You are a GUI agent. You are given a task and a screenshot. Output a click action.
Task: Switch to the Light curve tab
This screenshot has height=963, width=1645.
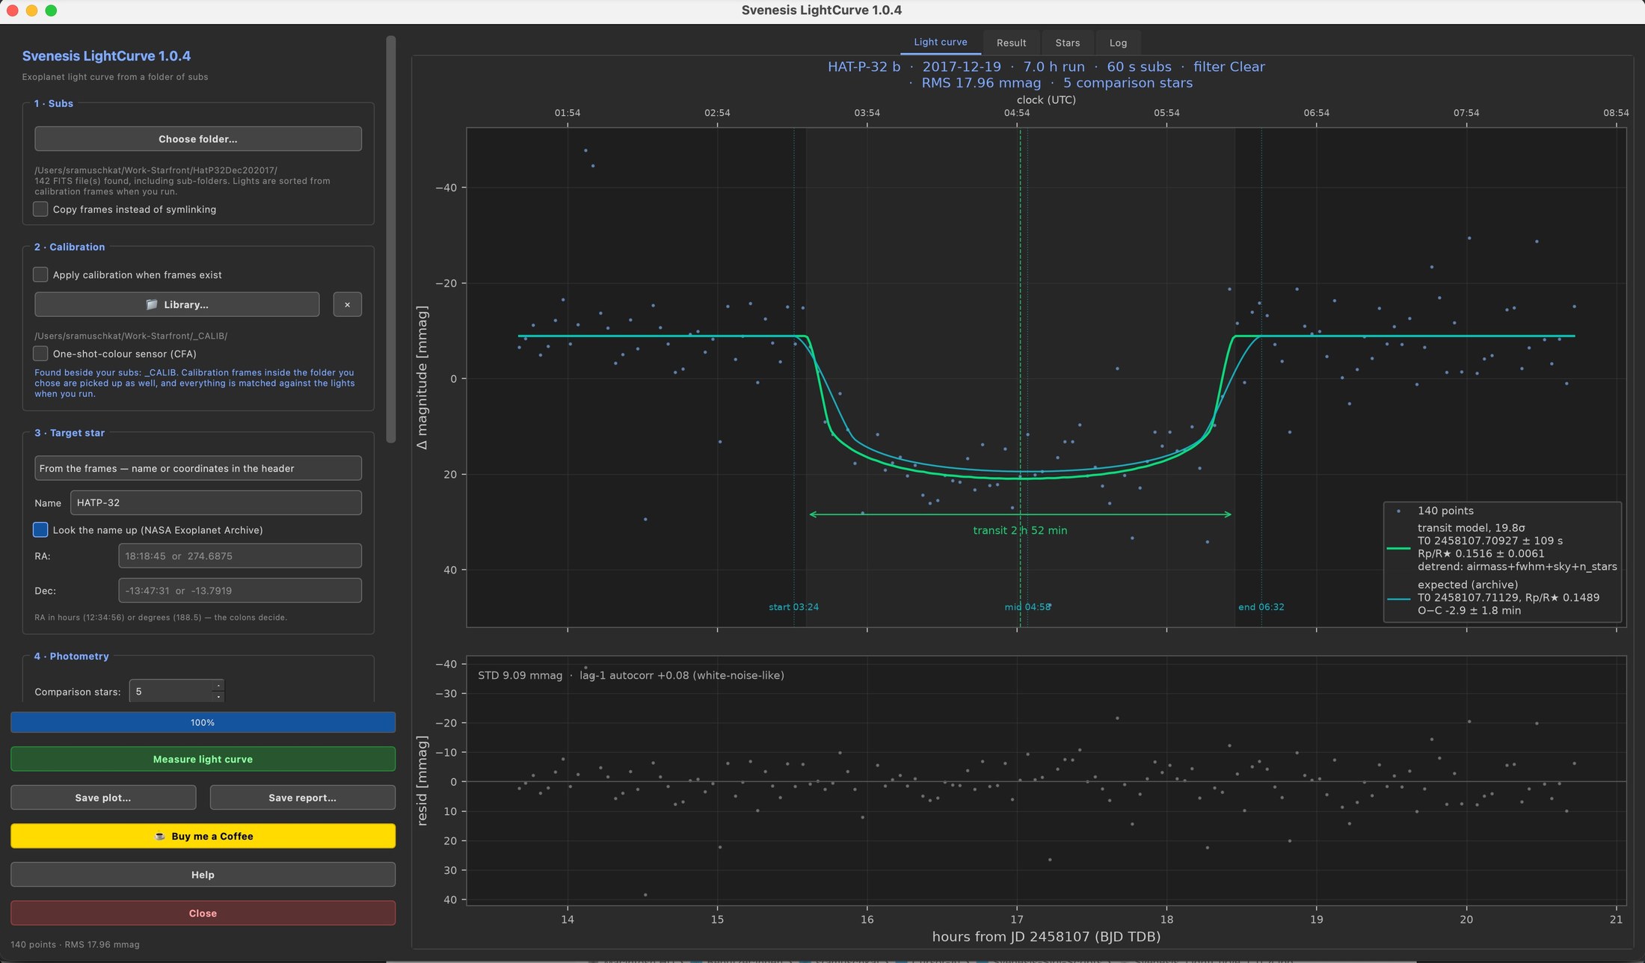click(x=940, y=42)
